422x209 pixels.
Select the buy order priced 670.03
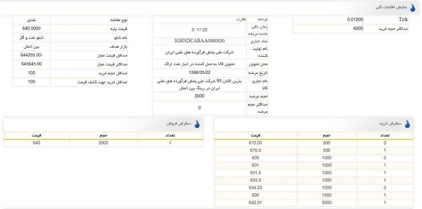click(x=313, y=143)
